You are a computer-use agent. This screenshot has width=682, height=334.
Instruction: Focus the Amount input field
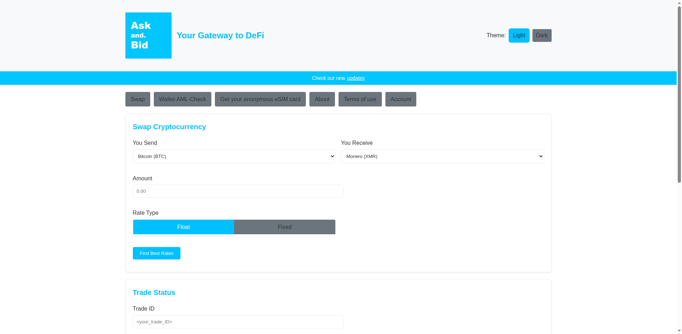click(238, 191)
